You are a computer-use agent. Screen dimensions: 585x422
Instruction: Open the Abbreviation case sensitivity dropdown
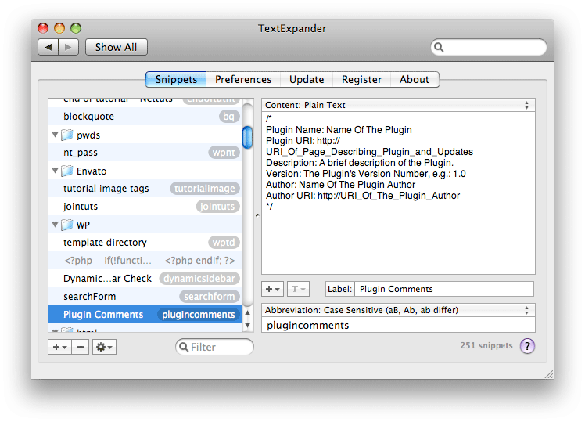click(x=398, y=310)
